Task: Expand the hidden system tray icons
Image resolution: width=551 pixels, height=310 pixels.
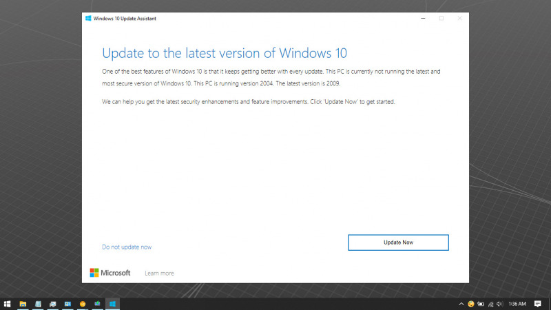Action: point(461,304)
